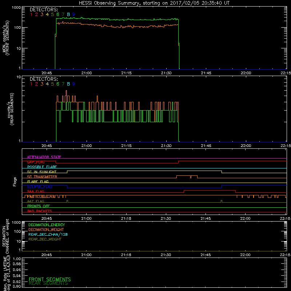The width and height of the screenshot is (291, 291).
Task: Click the 21:30 time label under decimation plot
Action: (x=166, y=255)
